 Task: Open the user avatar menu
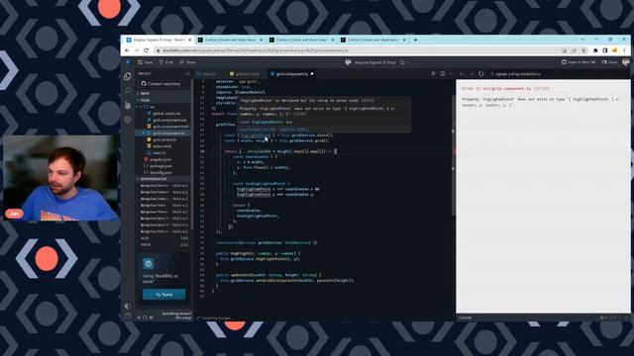tap(626, 62)
